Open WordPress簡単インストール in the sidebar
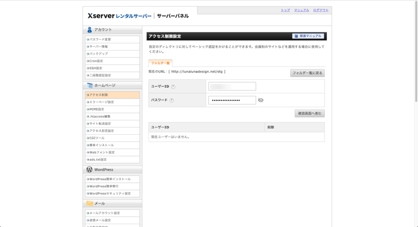 [113, 179]
